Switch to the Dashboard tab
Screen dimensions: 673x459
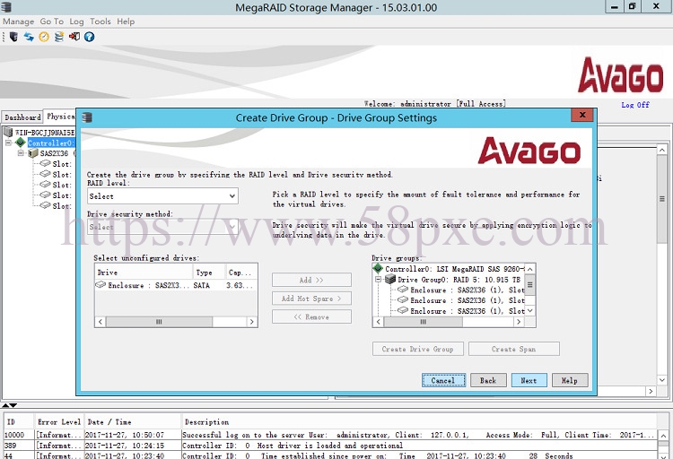click(x=22, y=117)
